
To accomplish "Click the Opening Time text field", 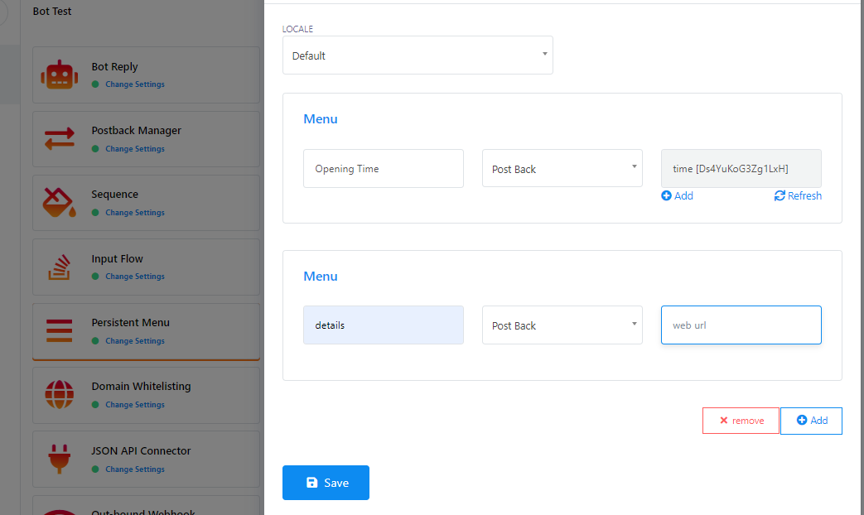I will 383,169.
